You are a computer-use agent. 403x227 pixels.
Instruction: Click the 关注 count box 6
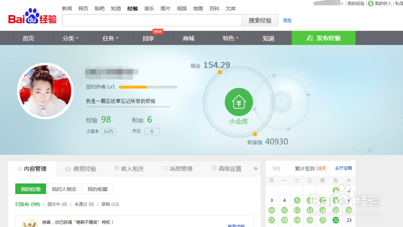coord(152,131)
